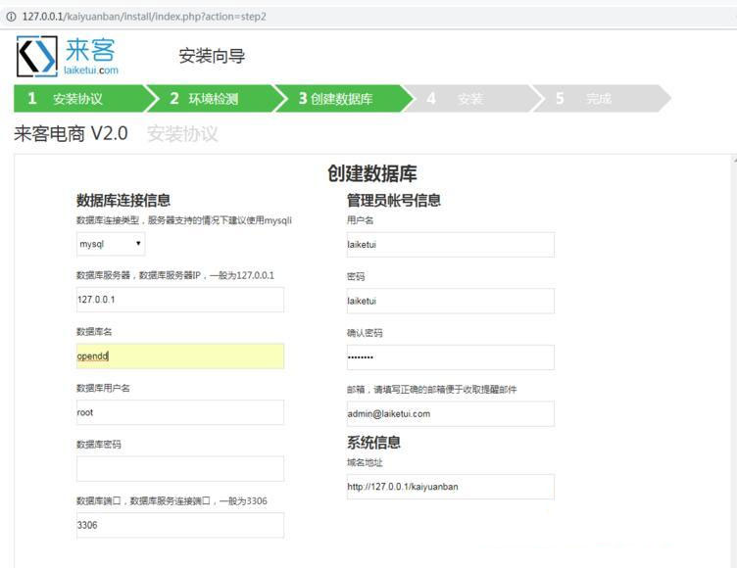
Task: Click the empty database password field
Action: point(180,469)
